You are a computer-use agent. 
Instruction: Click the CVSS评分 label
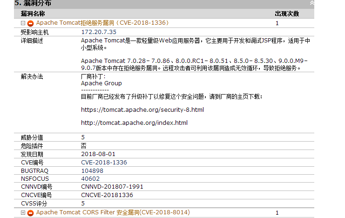point(34,204)
